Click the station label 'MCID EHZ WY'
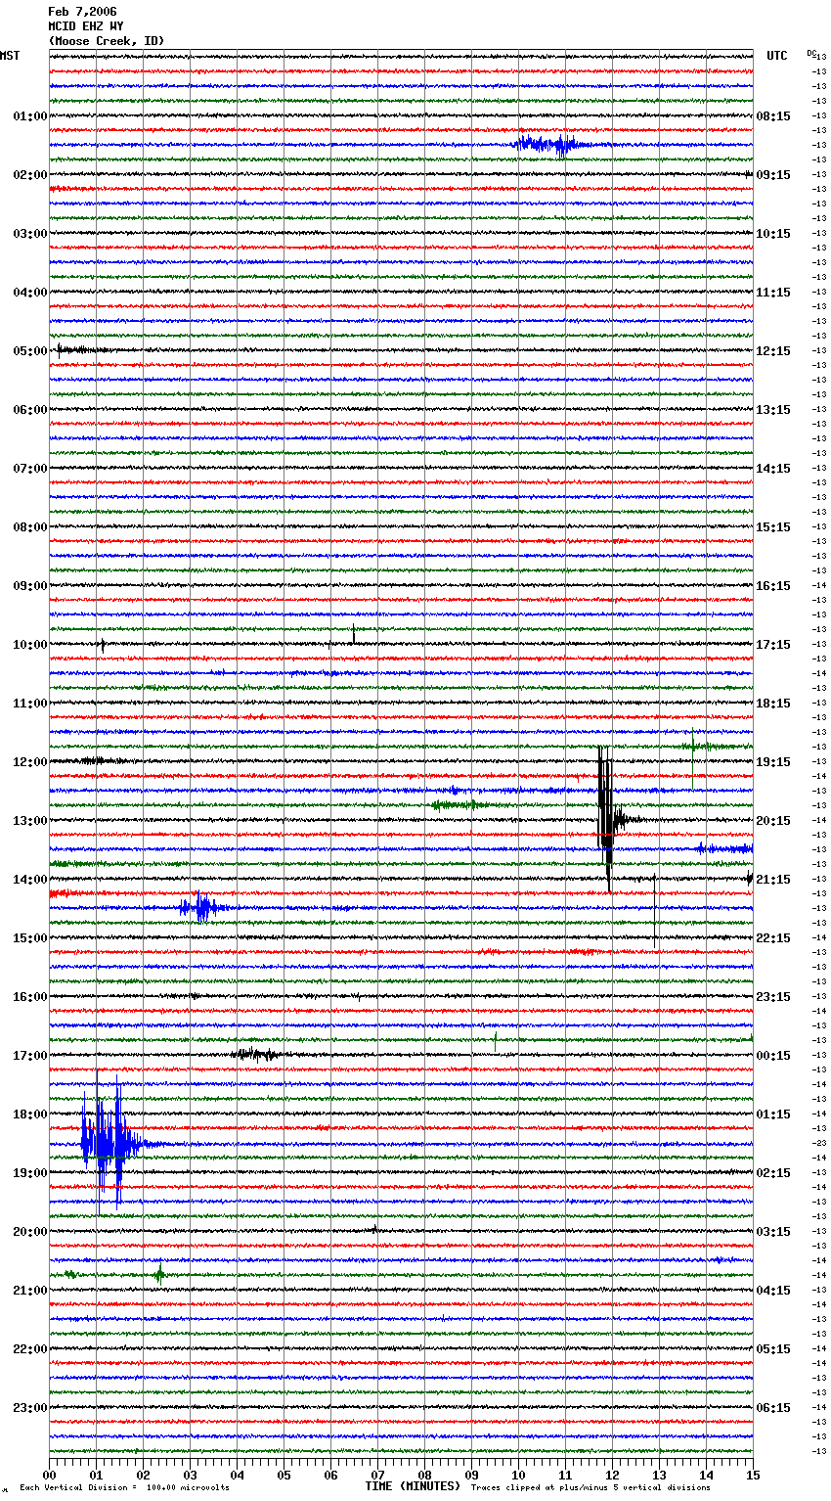The image size is (831, 1501). [x=86, y=26]
